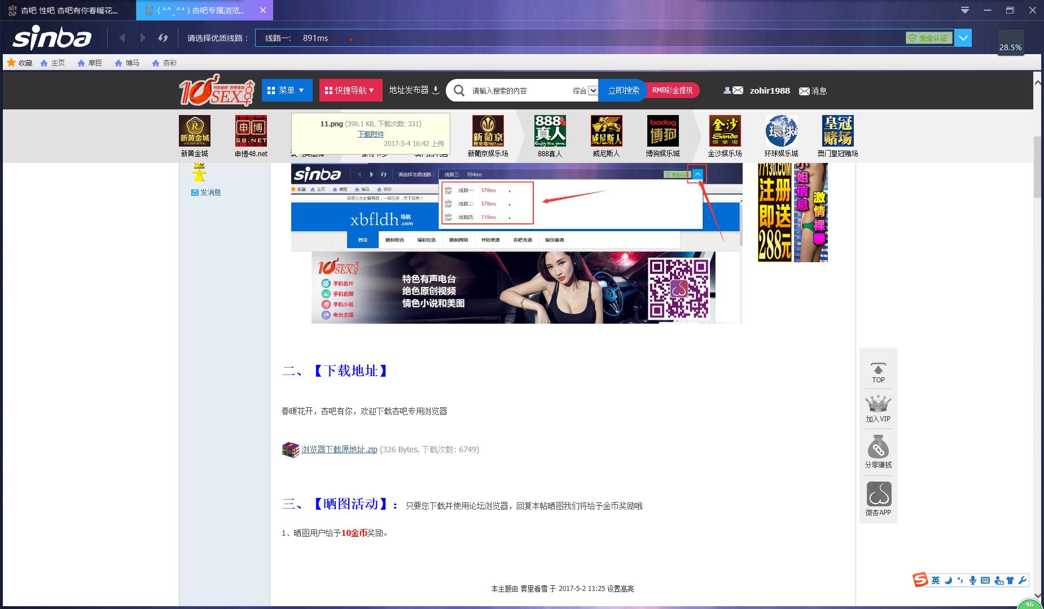The image size is (1044, 609).
Task: Click the 发消息 send message link
Action: (207, 192)
